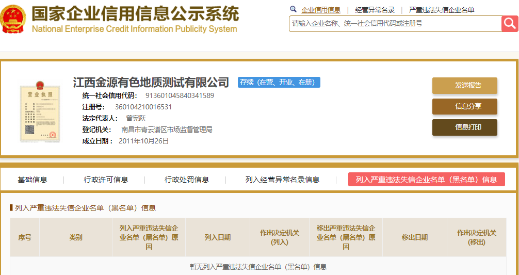Switch to the 基础信息 tab
519x275 pixels.
click(x=33, y=180)
